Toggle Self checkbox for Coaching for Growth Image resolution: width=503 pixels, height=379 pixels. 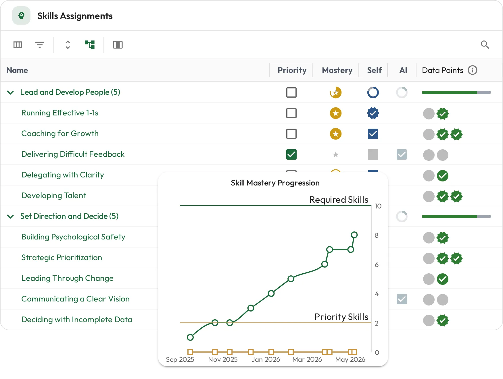click(x=373, y=134)
